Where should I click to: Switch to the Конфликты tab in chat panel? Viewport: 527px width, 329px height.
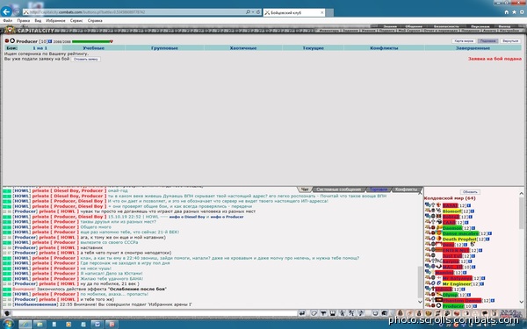point(406,190)
